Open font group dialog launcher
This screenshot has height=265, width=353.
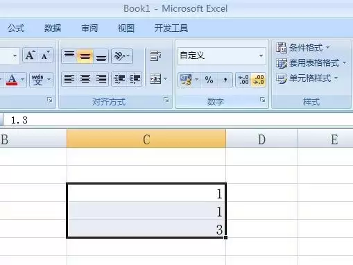pyautogui.click(x=49, y=100)
